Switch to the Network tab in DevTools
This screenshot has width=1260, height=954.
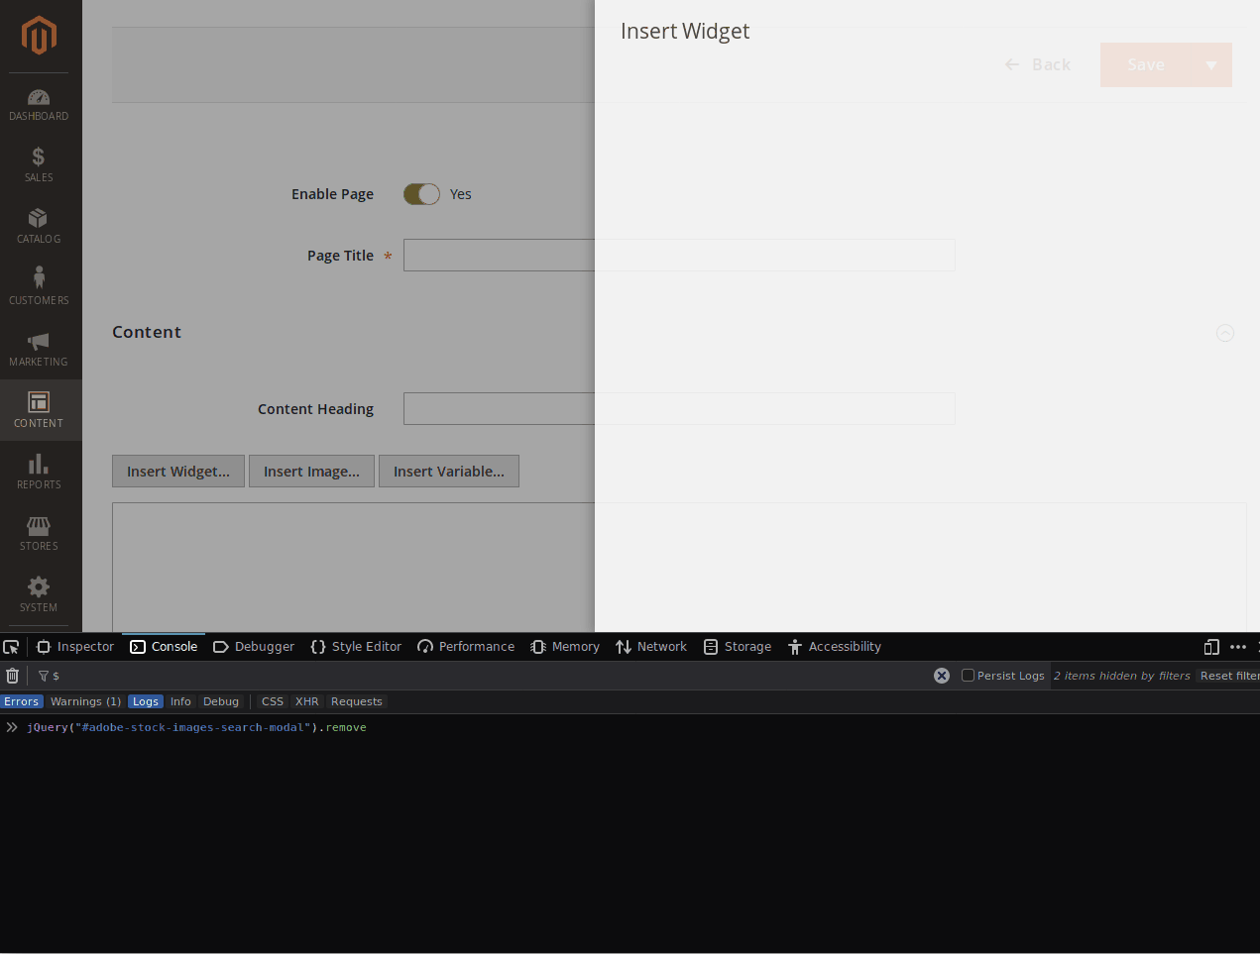coord(650,647)
